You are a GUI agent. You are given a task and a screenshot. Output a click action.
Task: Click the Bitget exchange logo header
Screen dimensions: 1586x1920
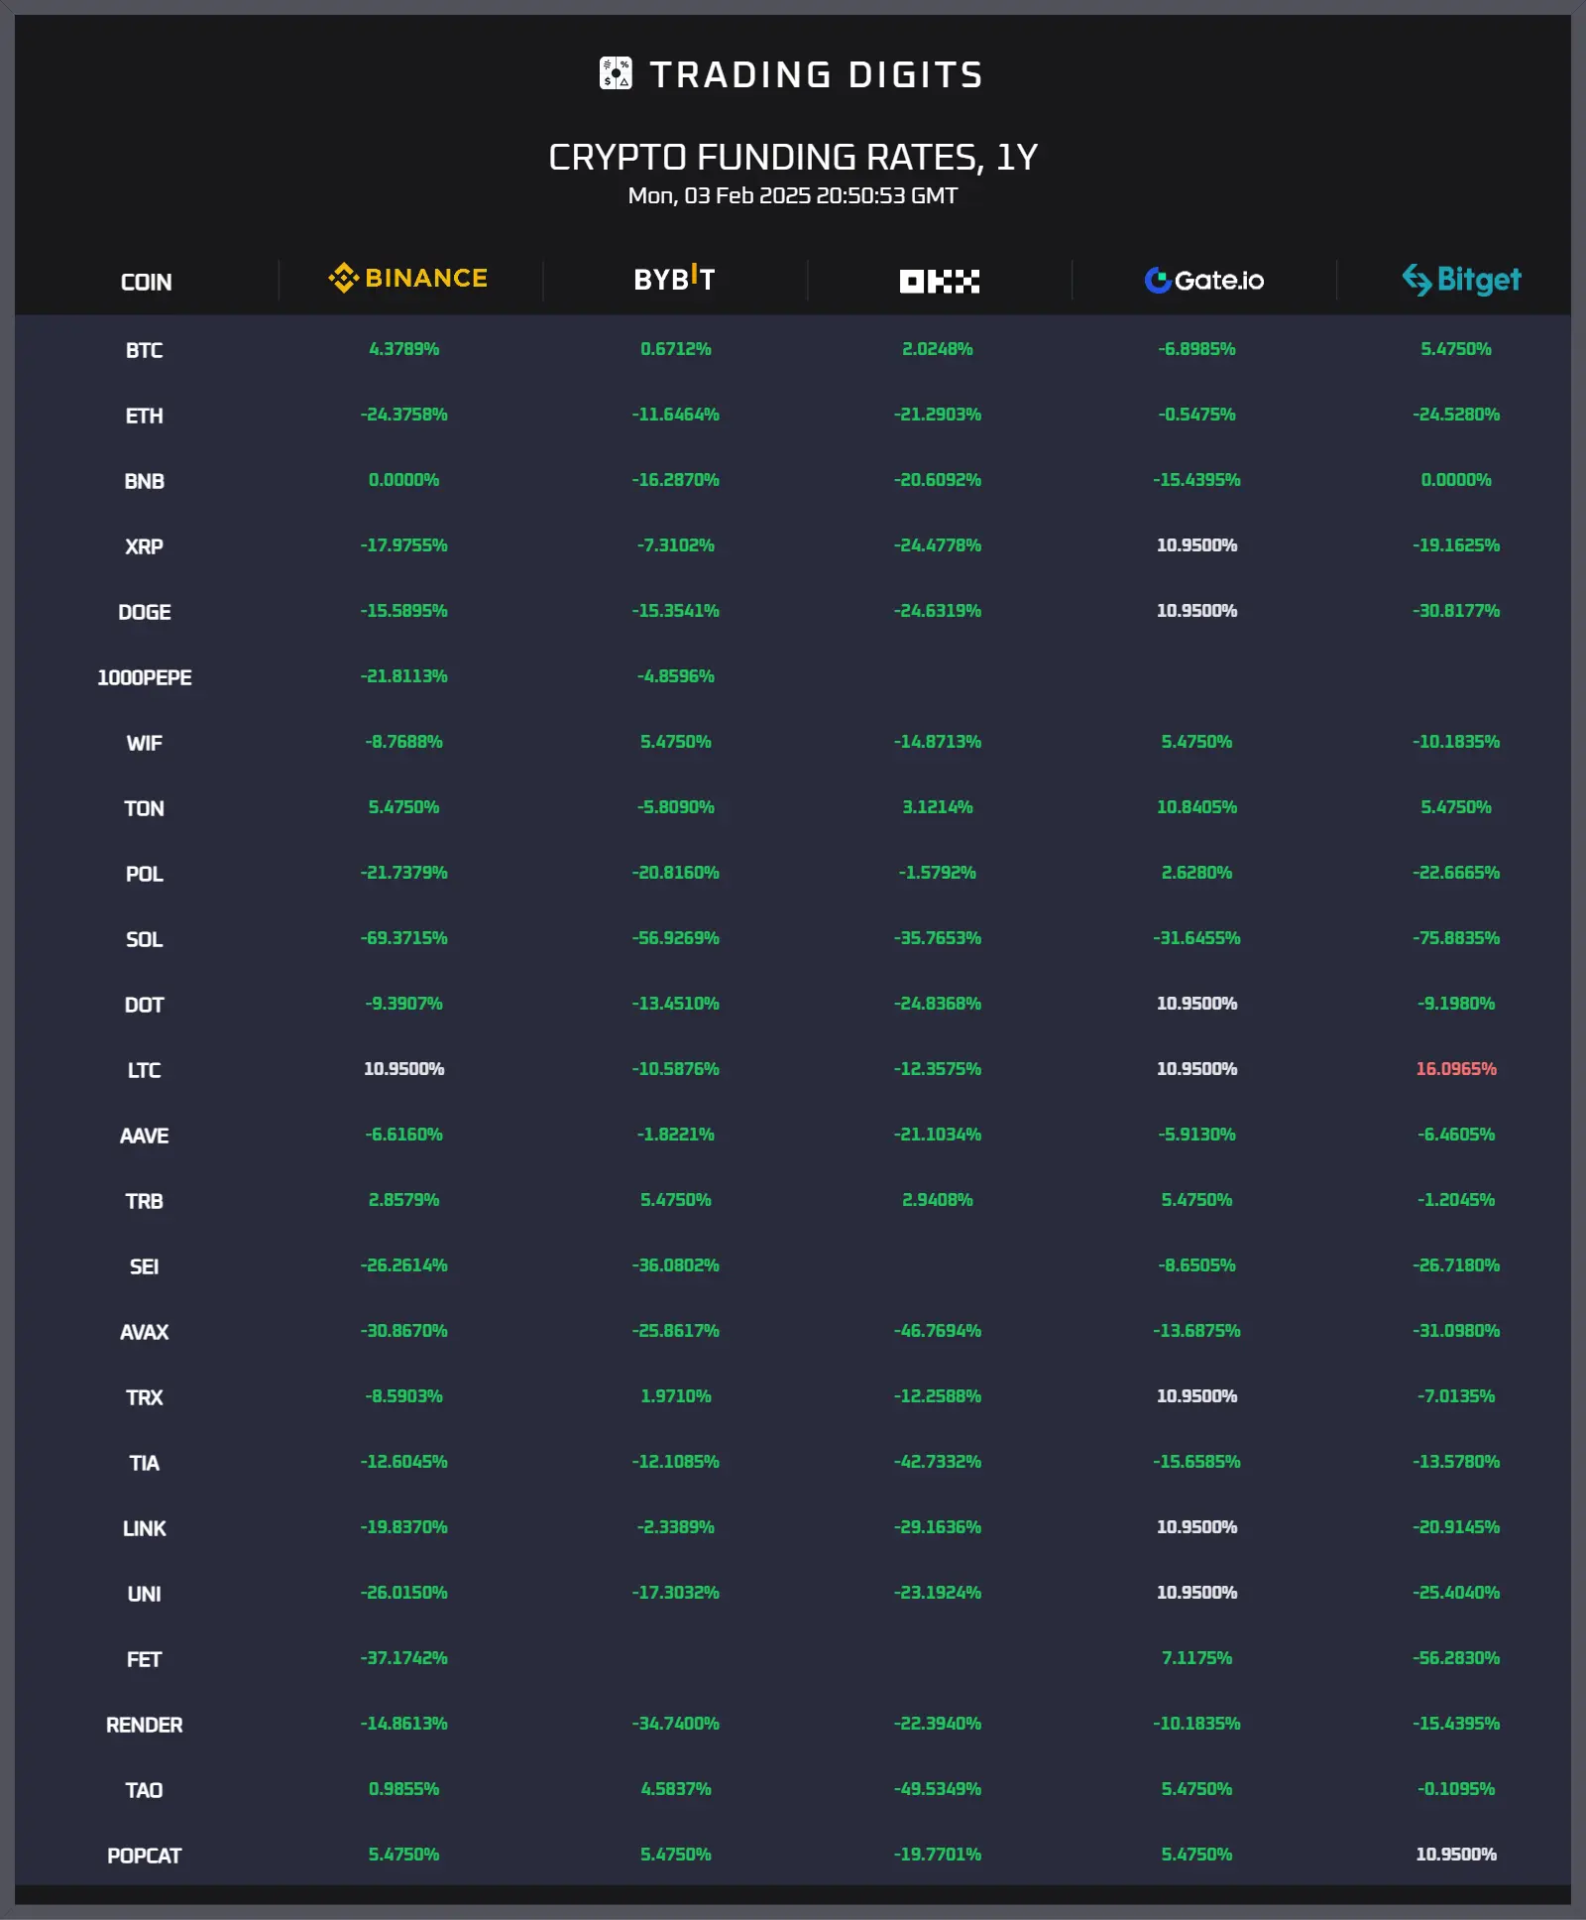point(1461,280)
